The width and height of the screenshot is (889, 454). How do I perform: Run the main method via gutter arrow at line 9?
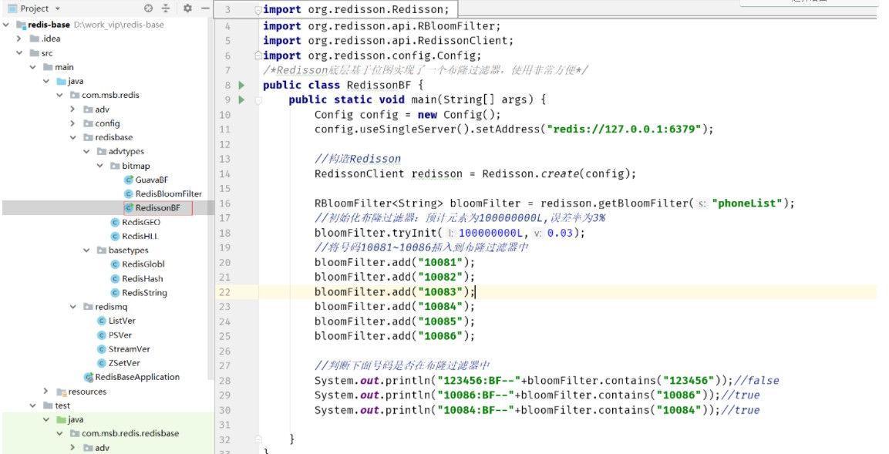[x=241, y=99]
